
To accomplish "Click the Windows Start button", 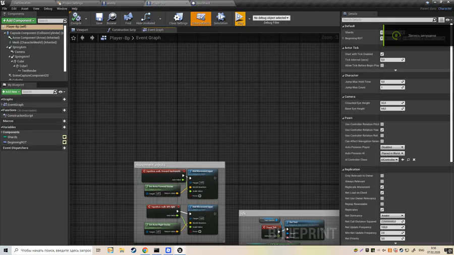I will coord(6,250).
